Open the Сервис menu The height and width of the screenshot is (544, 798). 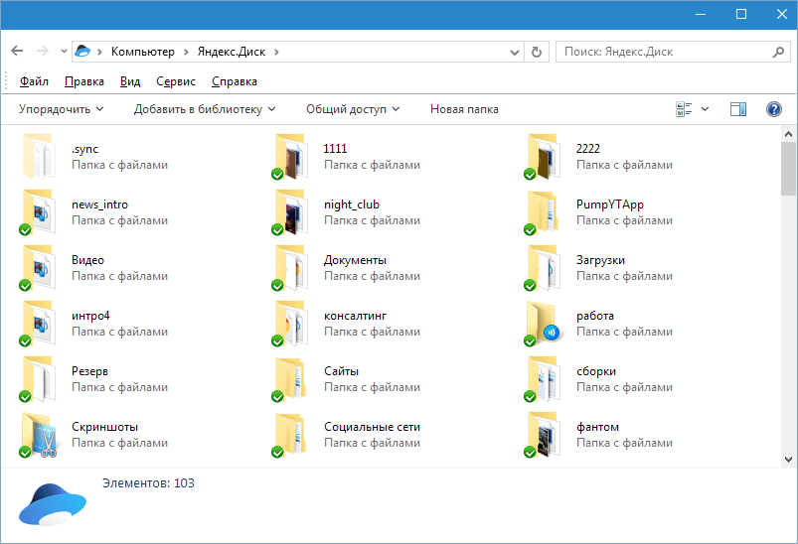[176, 81]
